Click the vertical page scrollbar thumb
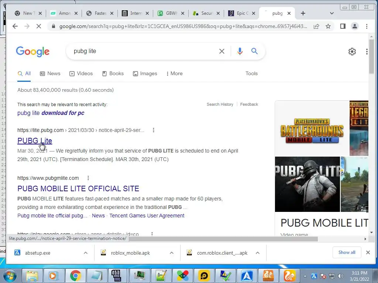The image size is (378, 283). pos(371,56)
